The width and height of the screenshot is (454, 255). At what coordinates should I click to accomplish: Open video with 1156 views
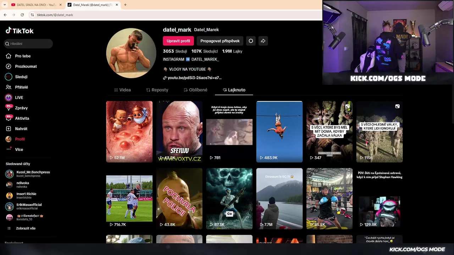pos(380,132)
